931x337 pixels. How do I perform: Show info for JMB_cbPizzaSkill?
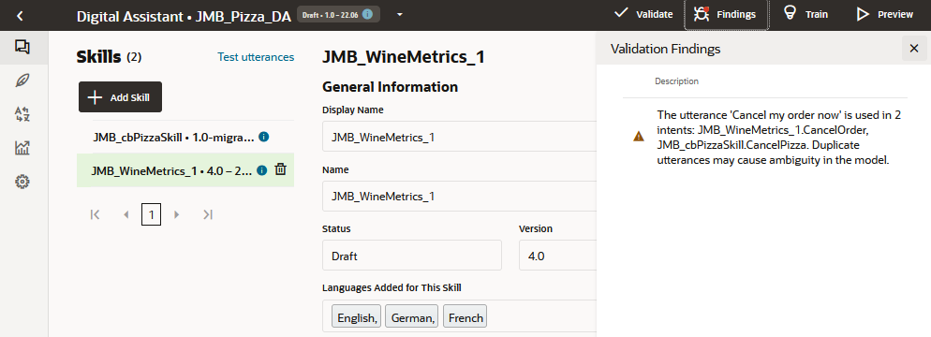264,137
